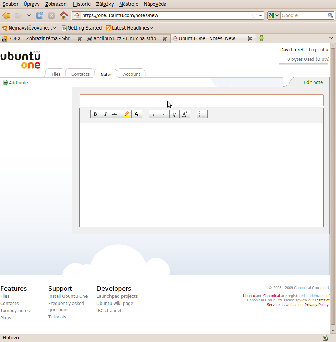Open the recent pages history dropdown

(x=29, y=15)
